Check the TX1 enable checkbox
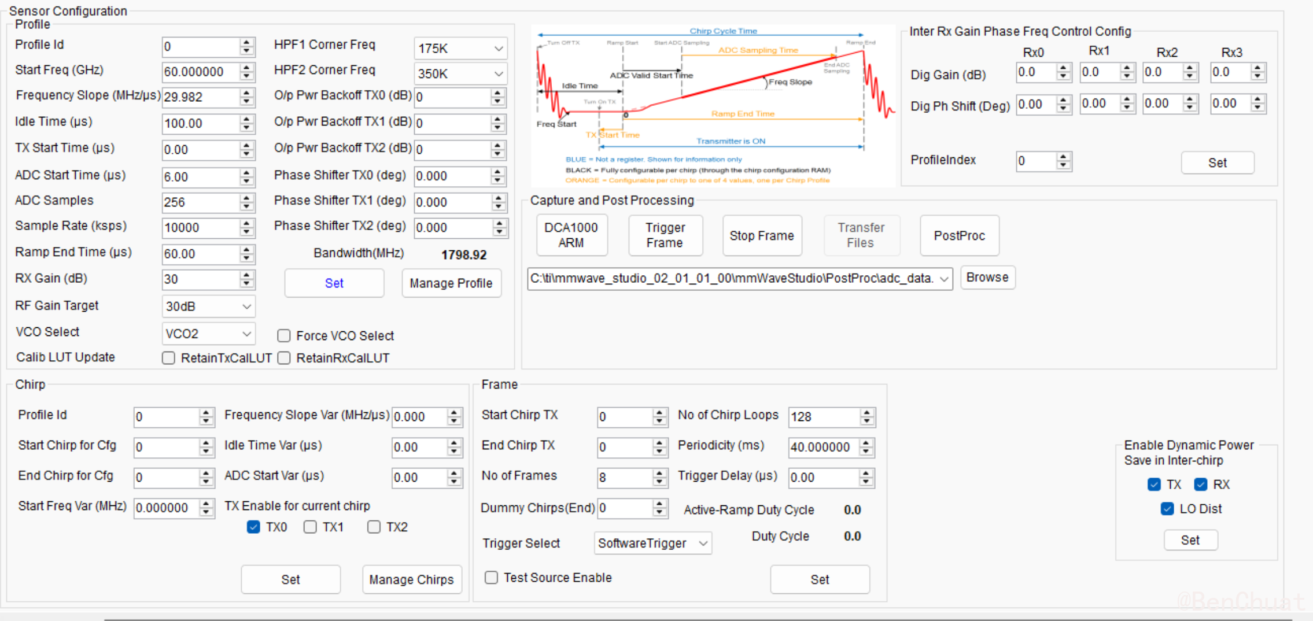Screen dimensions: 1313x621 point(311,527)
